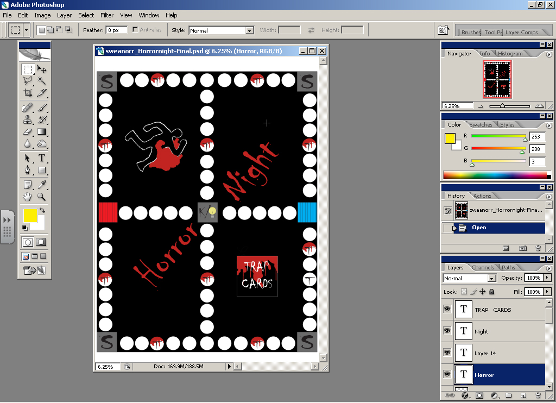556x403 pixels.
Task: Select the Hand tool
Action: (x=27, y=197)
